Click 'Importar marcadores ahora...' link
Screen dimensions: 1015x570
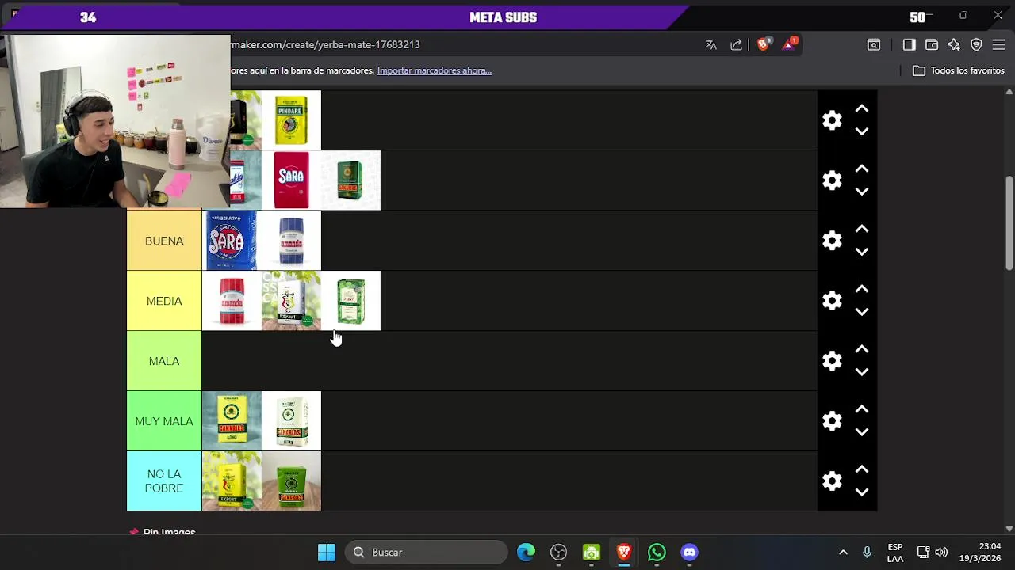435,70
